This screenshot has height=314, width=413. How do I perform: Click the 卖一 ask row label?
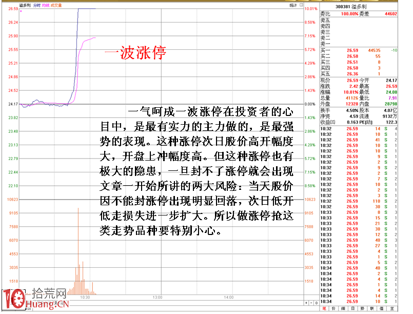325,44
